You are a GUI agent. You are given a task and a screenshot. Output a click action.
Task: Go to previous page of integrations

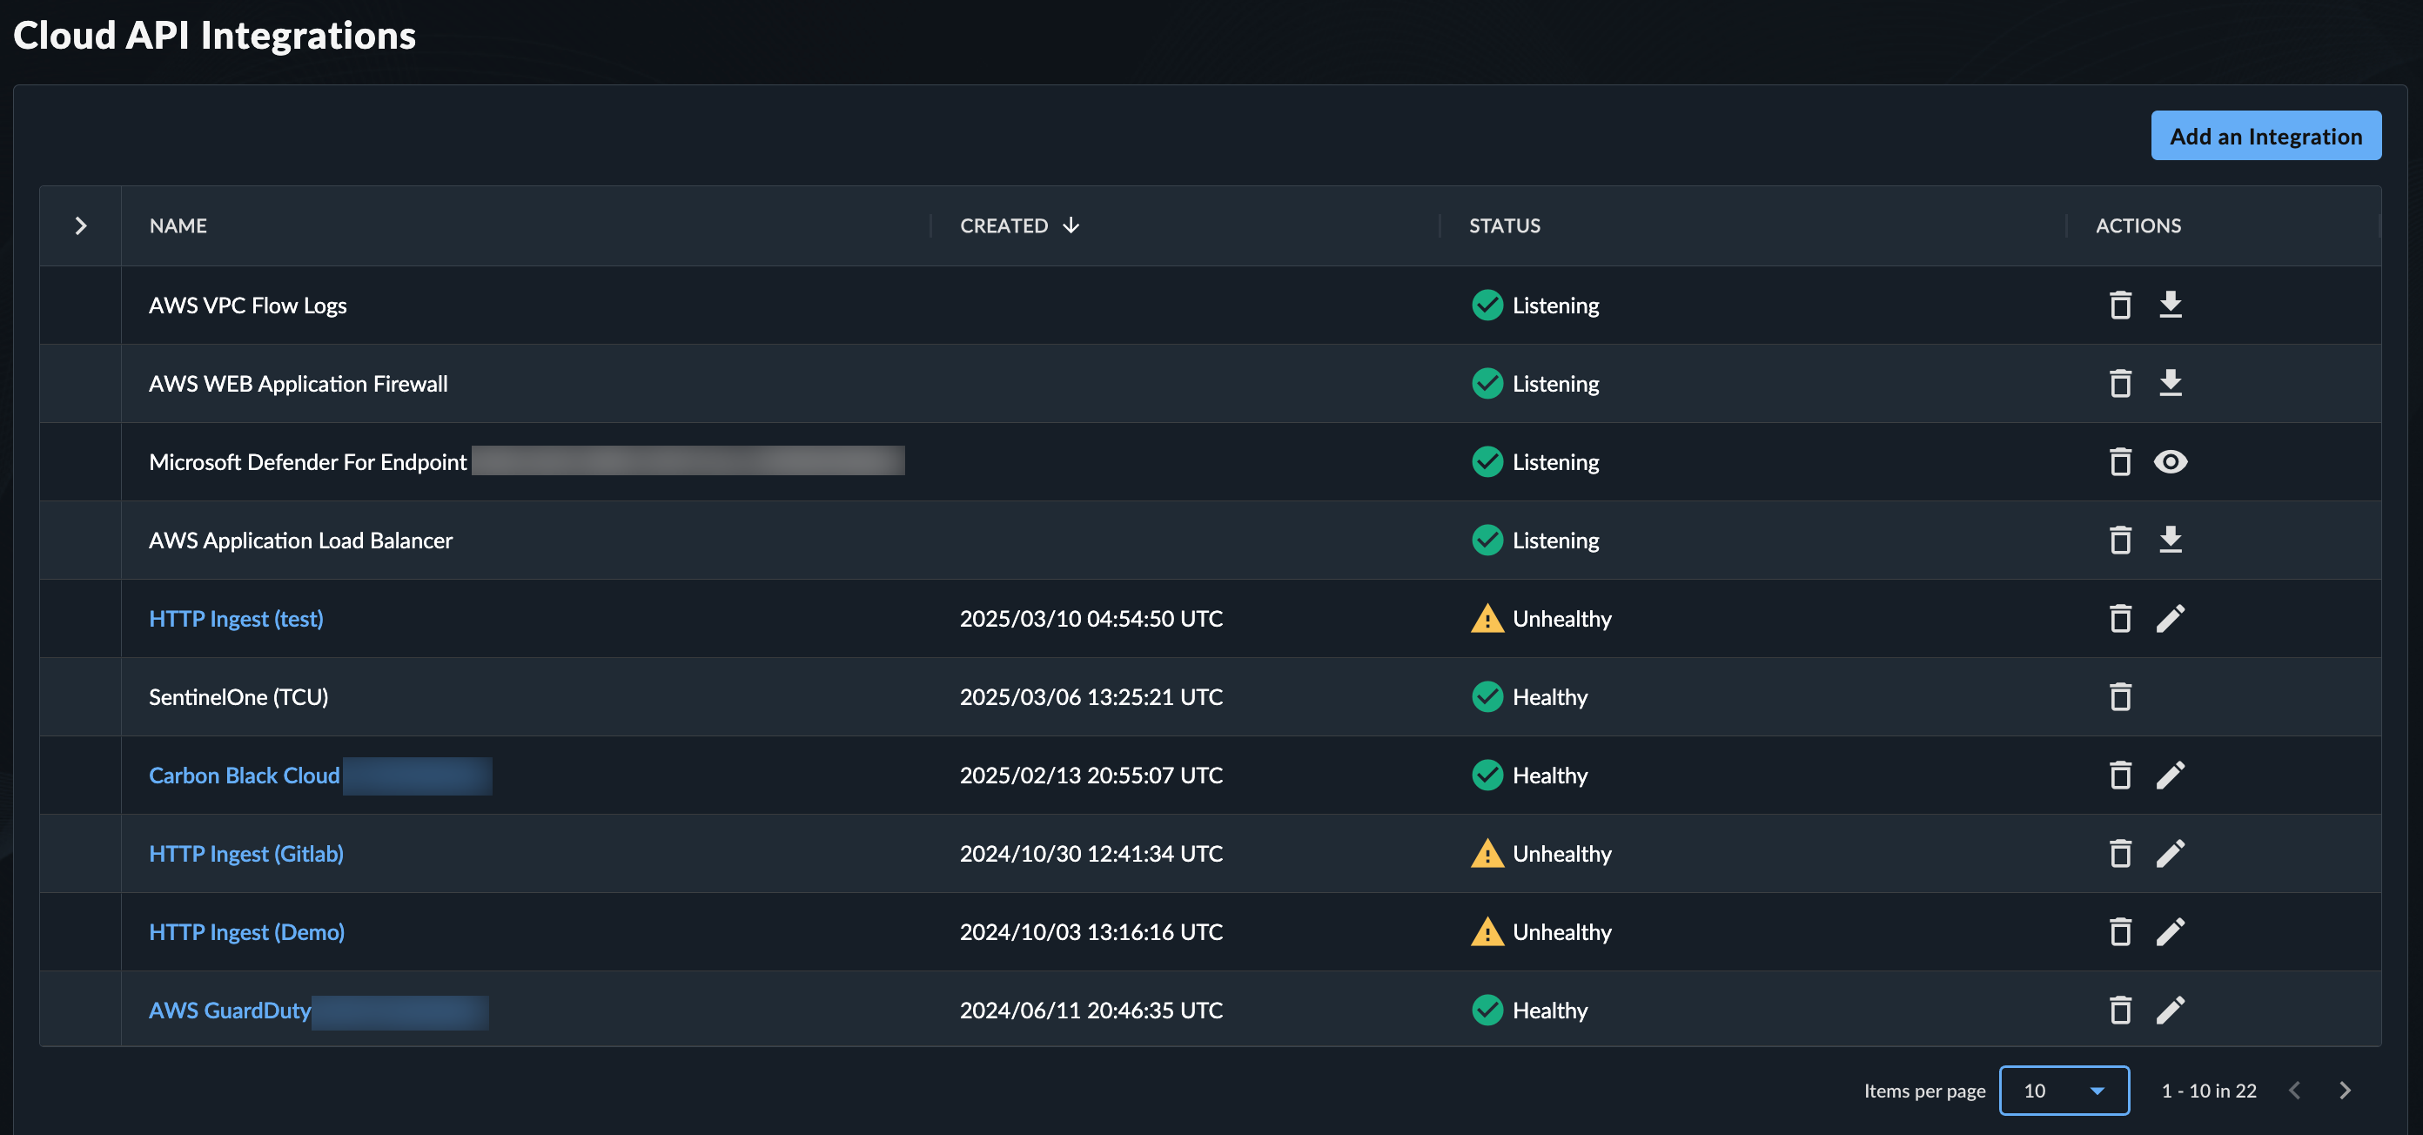click(x=2294, y=1091)
